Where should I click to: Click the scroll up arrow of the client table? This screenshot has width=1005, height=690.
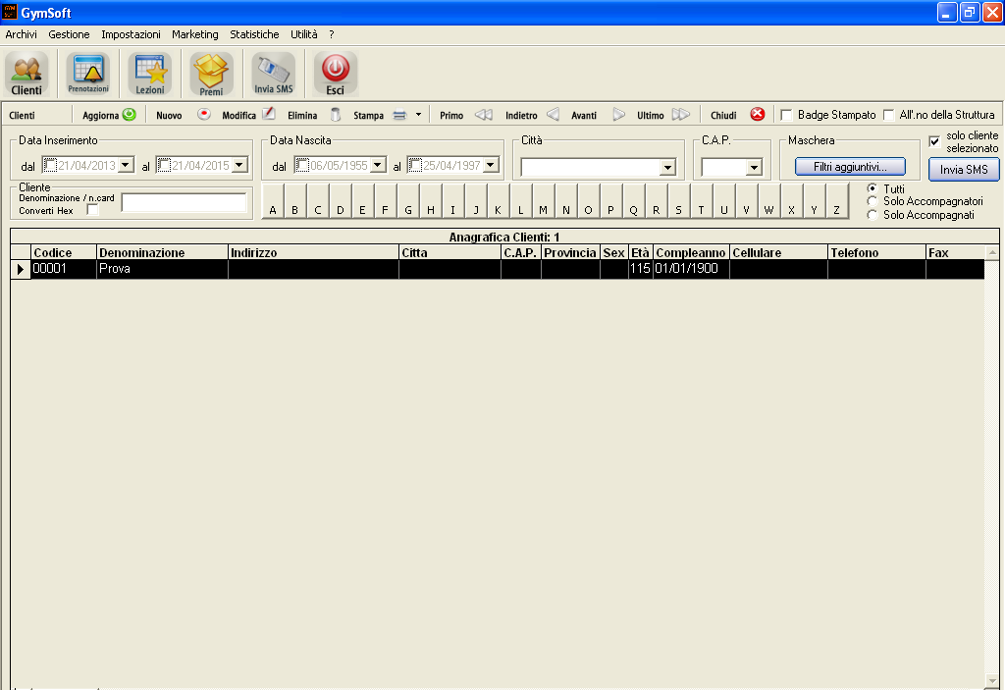(992, 252)
